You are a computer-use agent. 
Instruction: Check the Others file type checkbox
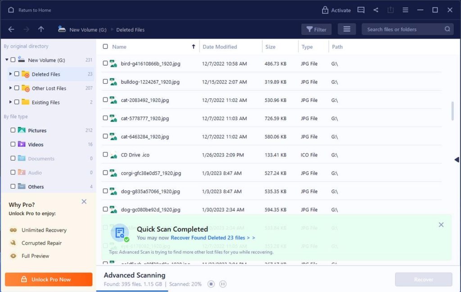point(13,186)
